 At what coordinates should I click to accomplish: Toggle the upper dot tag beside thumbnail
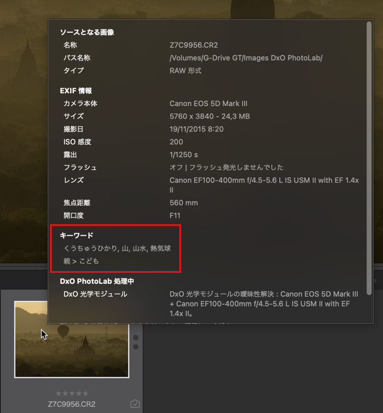point(136,337)
